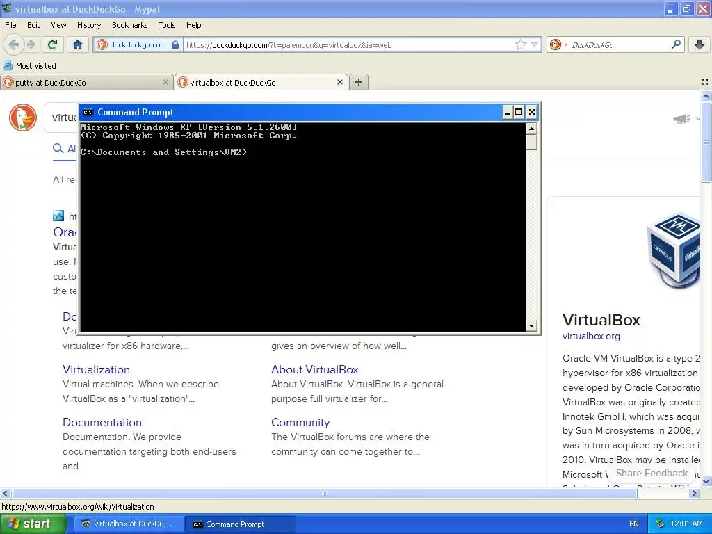Show all tabs list button
Image resolution: width=712 pixels, height=534 pixels.
[705, 82]
